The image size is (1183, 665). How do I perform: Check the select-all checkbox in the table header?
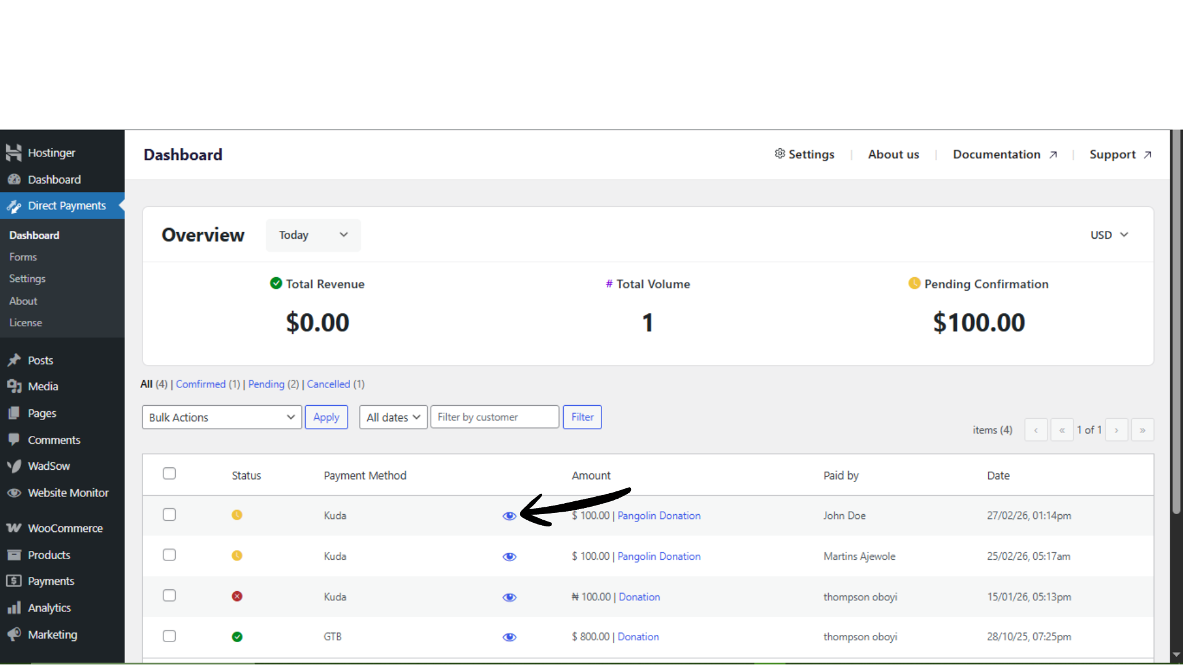click(x=169, y=474)
